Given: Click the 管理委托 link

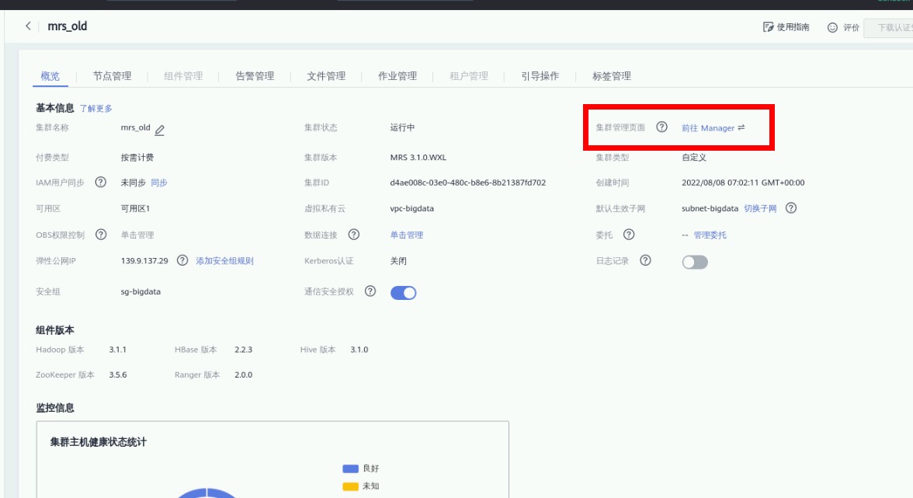Looking at the screenshot, I should click(x=710, y=235).
